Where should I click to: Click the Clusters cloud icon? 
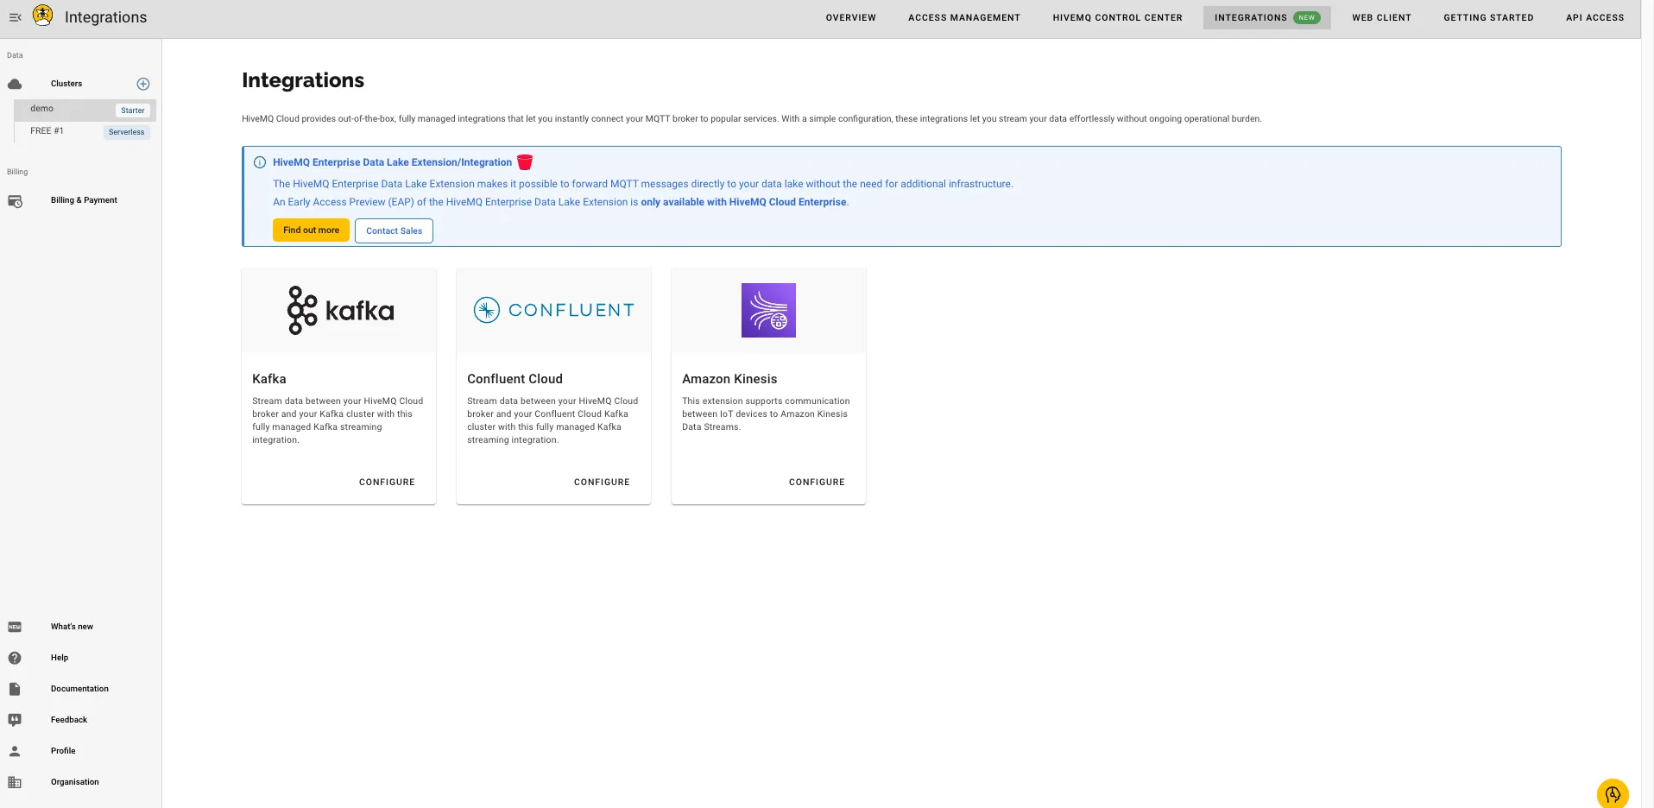coord(15,84)
